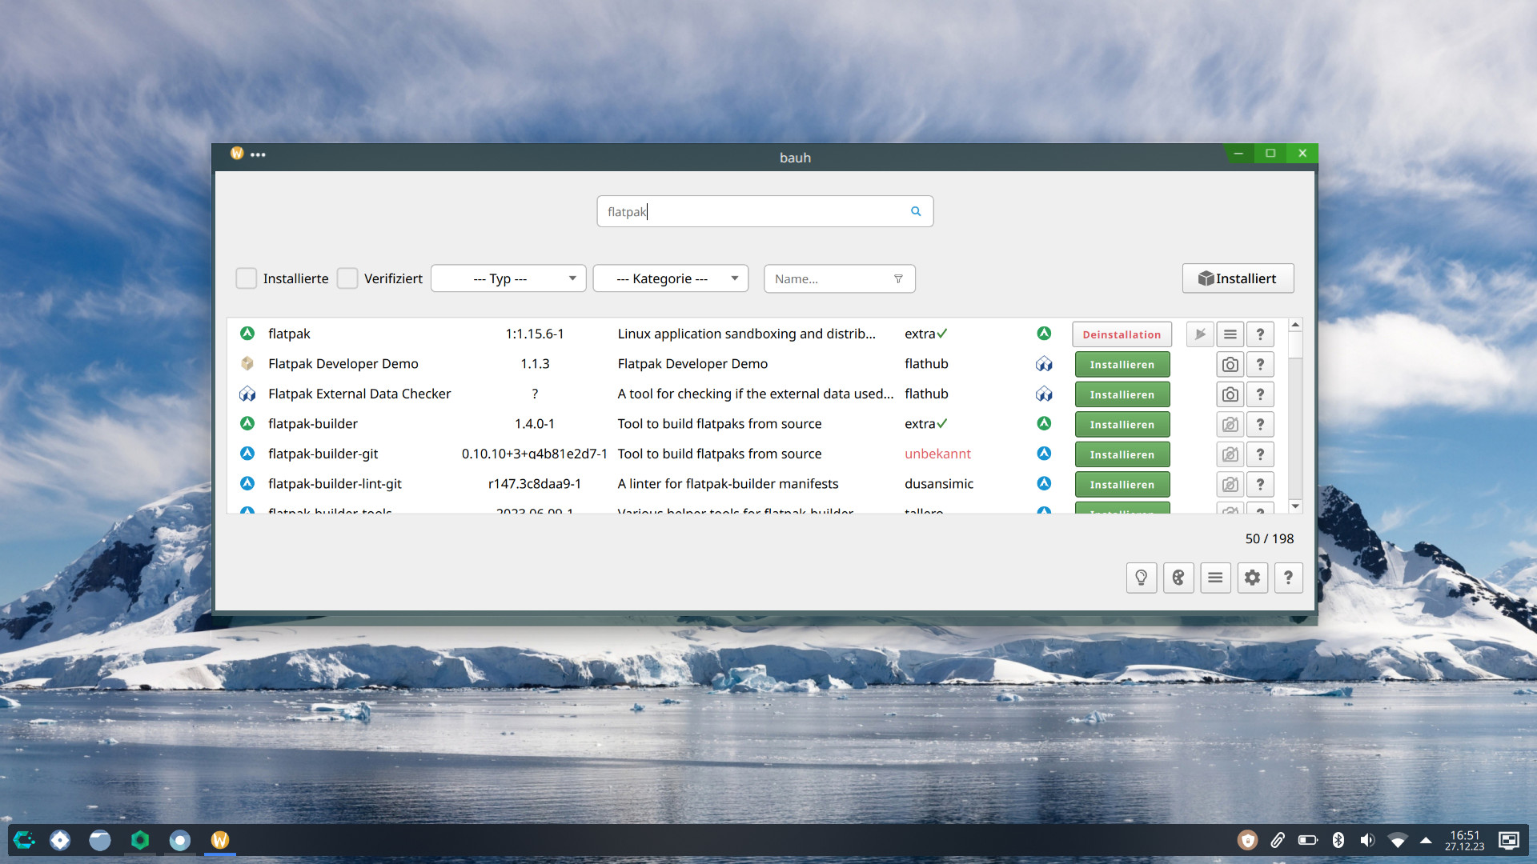Screen dimensions: 1537x864
Task: Expand the Typ dropdown
Action: point(508,278)
